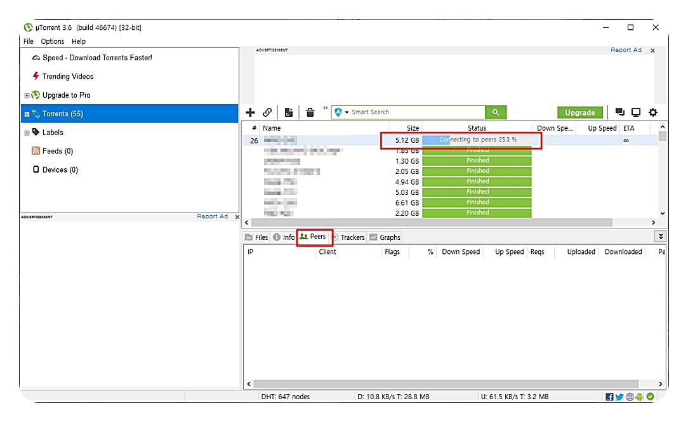Add a torrent with the plus icon
Screen dimensions: 688x422
(250, 112)
